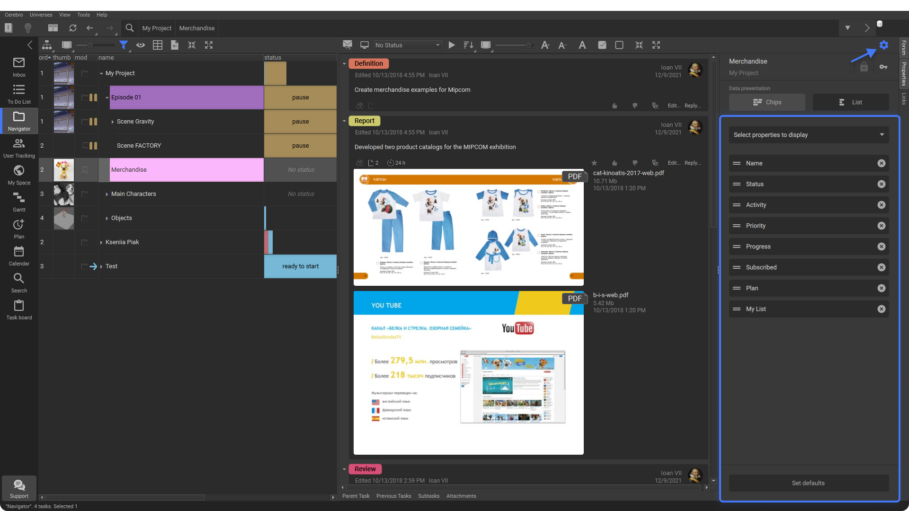
Task: Click Reply on the Definition message
Action: point(692,106)
